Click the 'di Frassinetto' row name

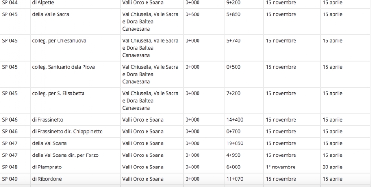click(x=48, y=120)
